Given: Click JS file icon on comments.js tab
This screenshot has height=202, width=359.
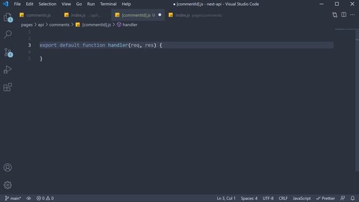Looking at the screenshot, I should tap(22, 15).
